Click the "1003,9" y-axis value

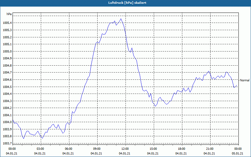coord(7,129)
